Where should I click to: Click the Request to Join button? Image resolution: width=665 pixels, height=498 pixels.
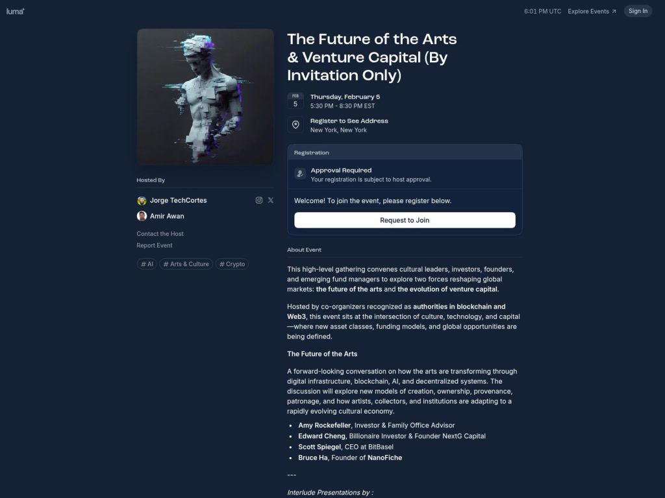[x=405, y=220]
